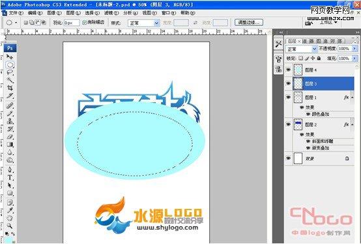Select the Brush tool
The width and height of the screenshot is (361, 244).
pyautogui.click(x=10, y=113)
